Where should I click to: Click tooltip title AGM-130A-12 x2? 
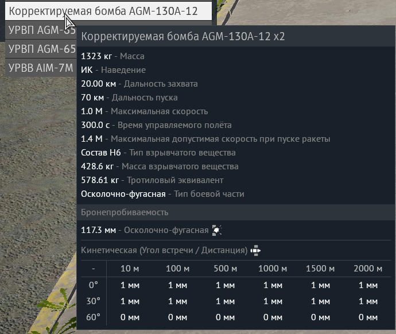click(x=183, y=37)
